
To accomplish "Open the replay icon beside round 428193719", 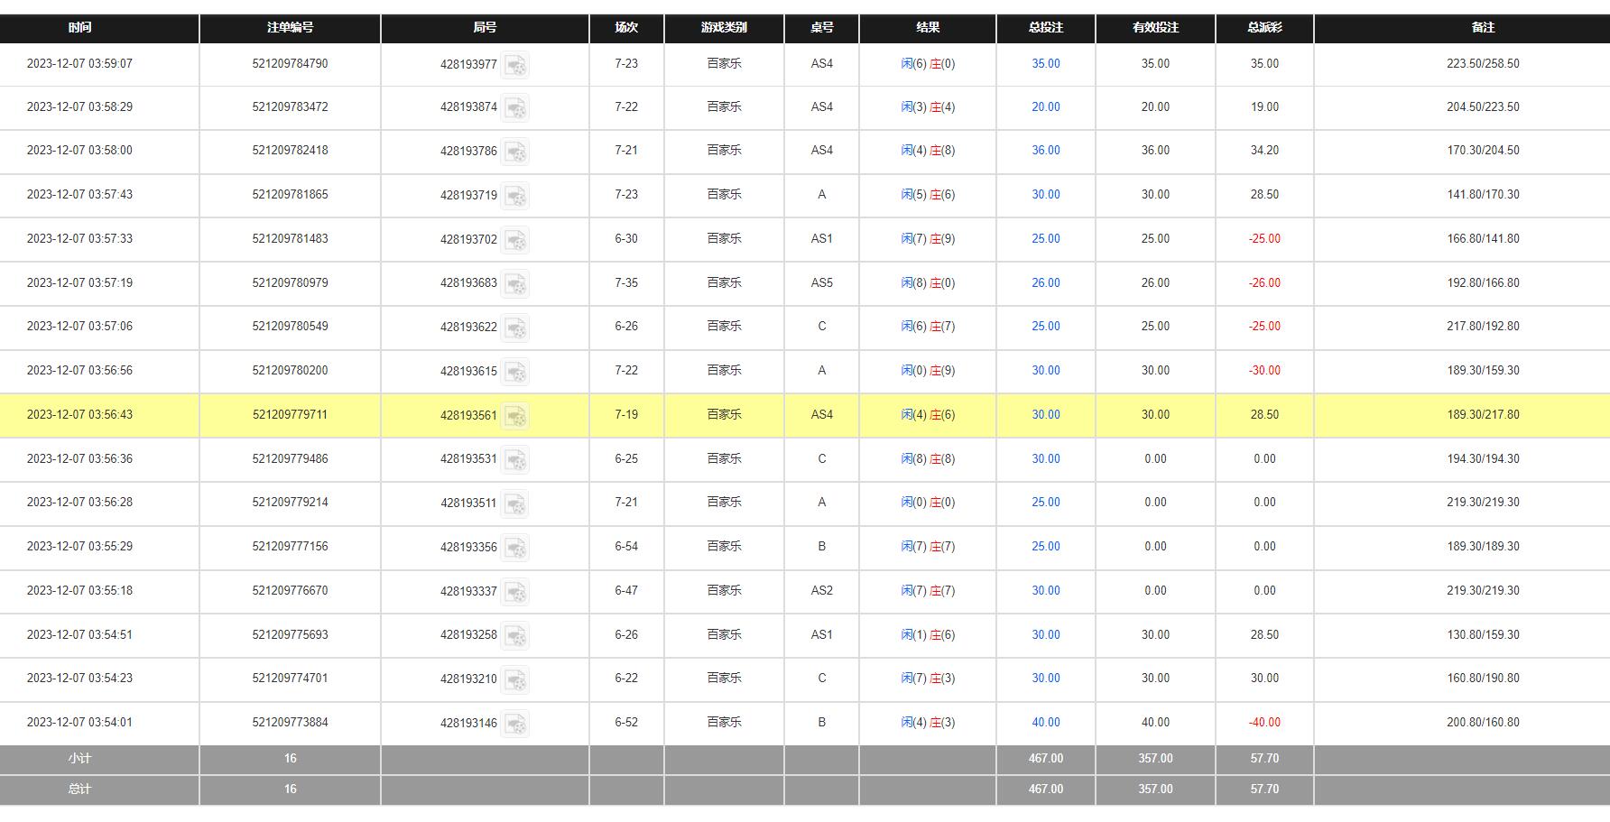I will [515, 196].
